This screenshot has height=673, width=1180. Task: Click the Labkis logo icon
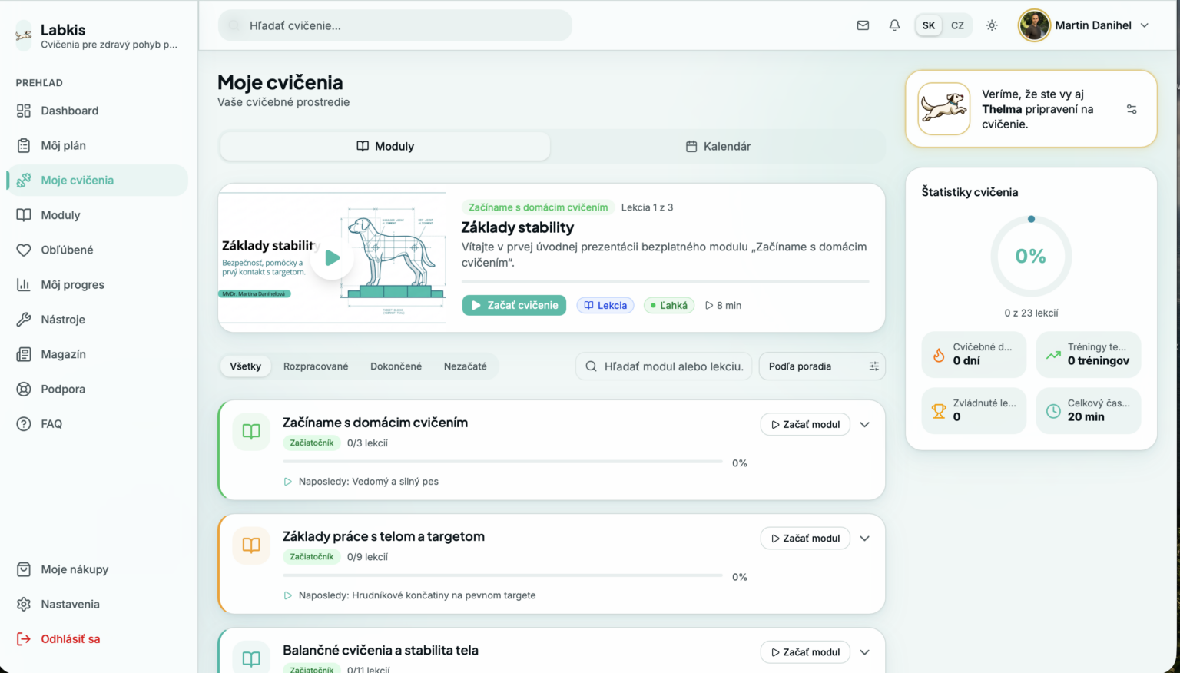tap(24, 35)
